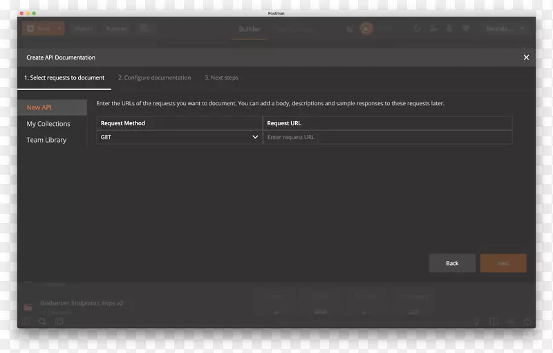Switch to Select requests to document step
Screen dimensions: 553x353
click(64, 78)
